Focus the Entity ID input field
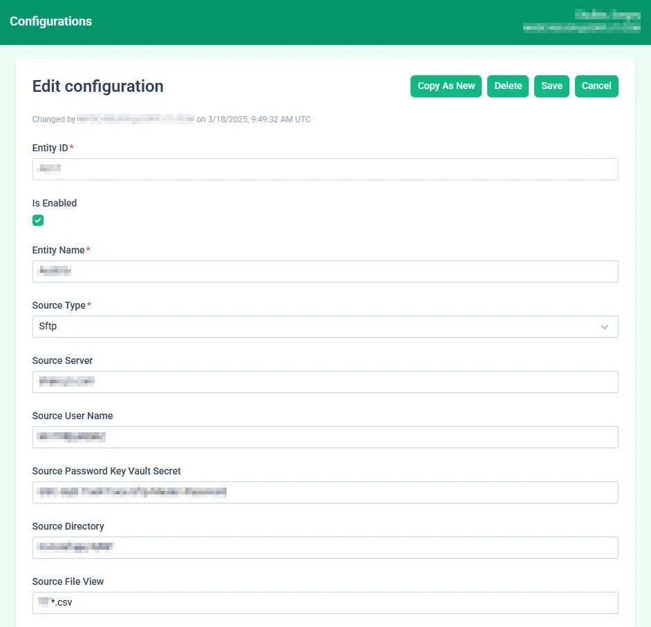The height and width of the screenshot is (627, 651). coord(325,169)
